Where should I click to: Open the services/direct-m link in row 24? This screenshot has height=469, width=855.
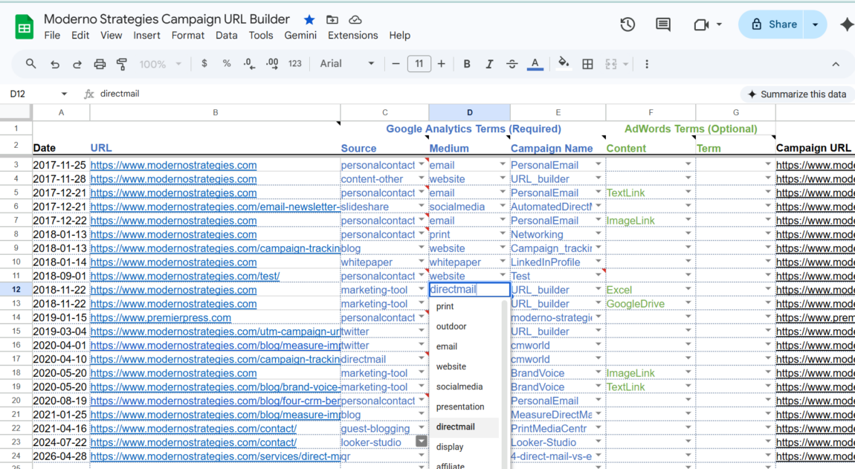[215, 456]
